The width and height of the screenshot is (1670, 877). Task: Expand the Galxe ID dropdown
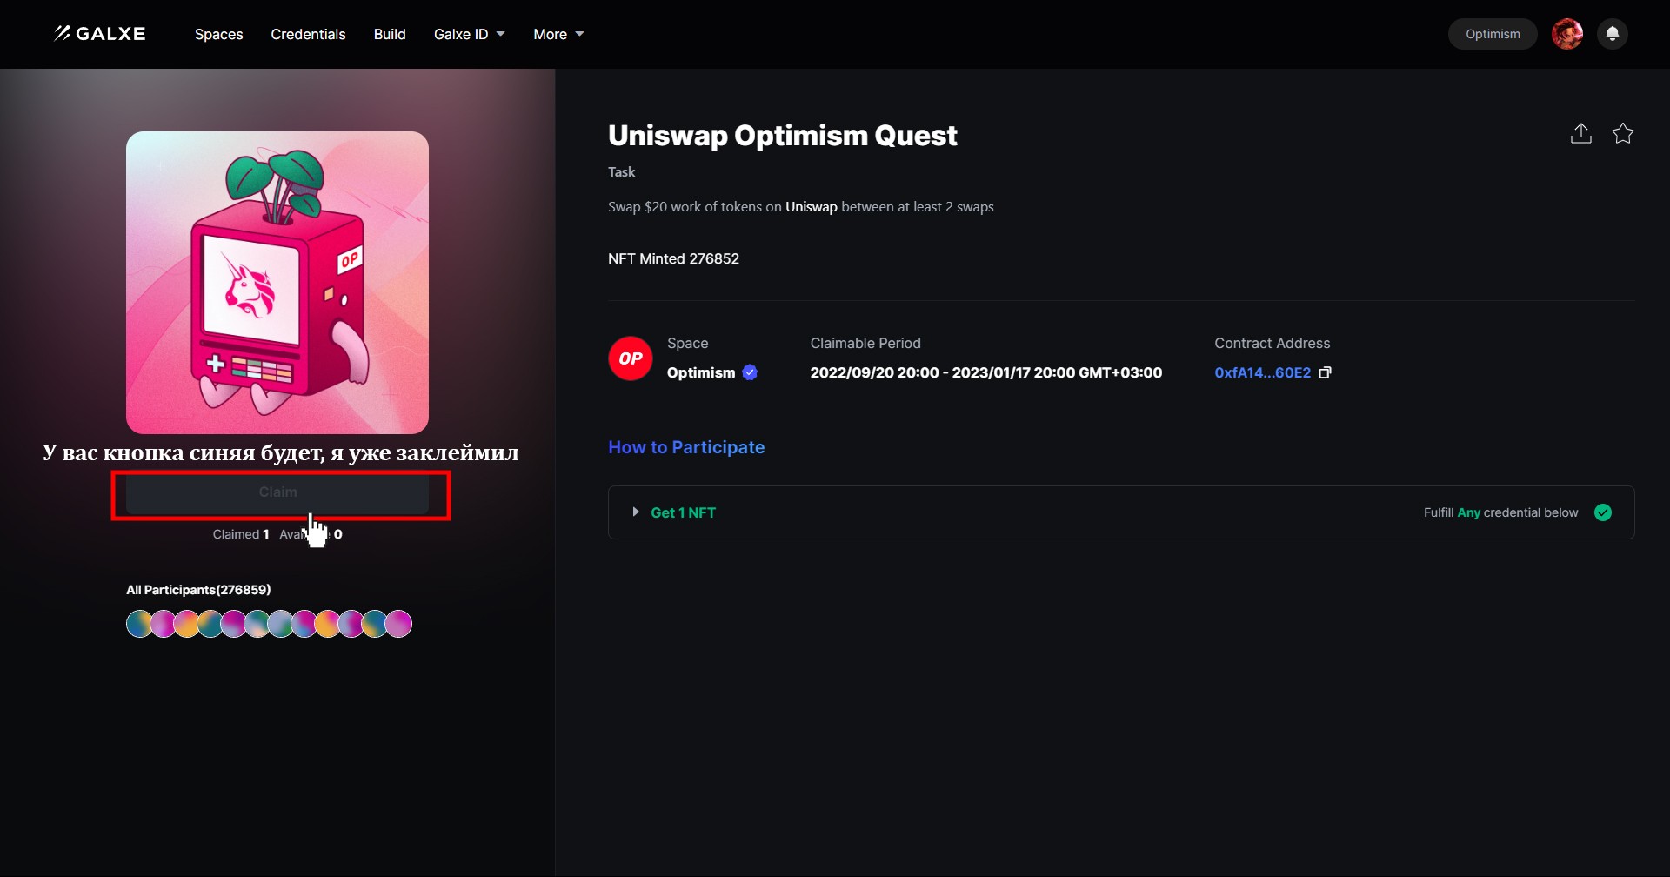coord(470,34)
